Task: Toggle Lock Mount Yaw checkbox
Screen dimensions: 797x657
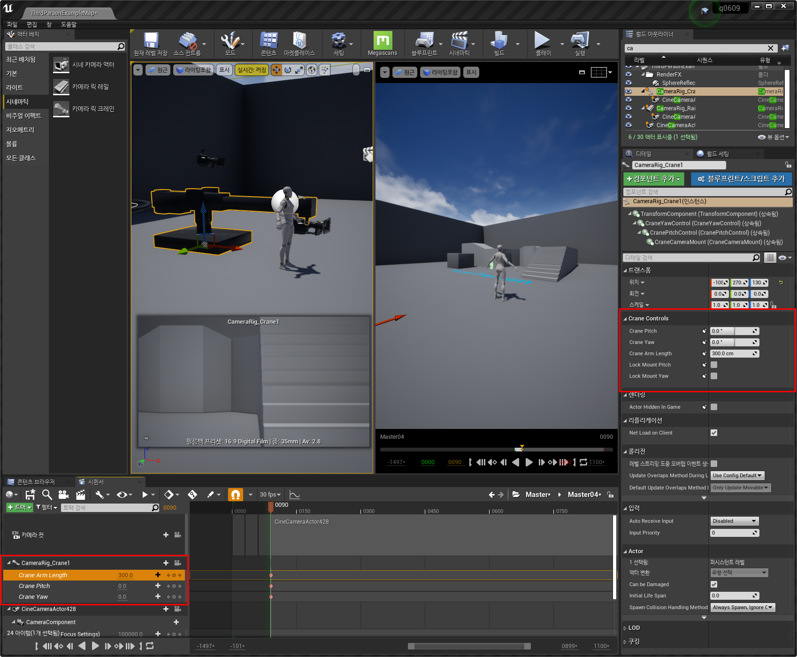Action: point(714,376)
